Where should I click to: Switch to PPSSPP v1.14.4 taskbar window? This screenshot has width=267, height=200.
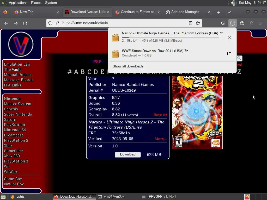[x=159, y=197]
